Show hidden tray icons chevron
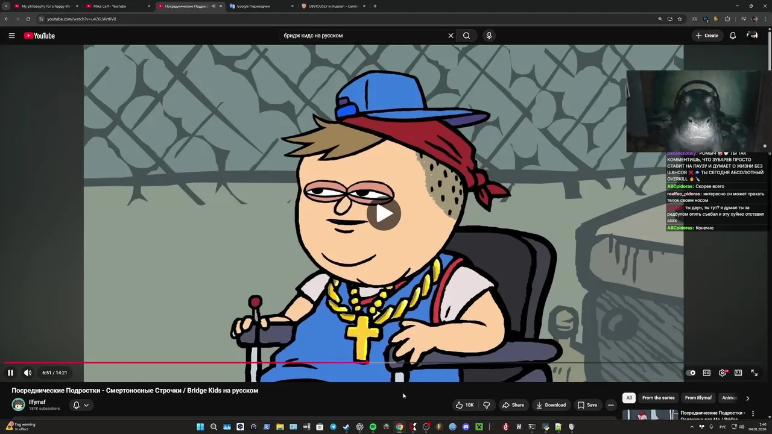 (x=692, y=427)
